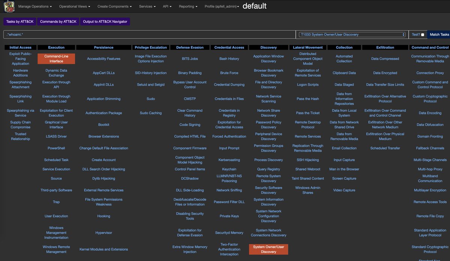Image resolution: width=450 pixels, height=261 pixels.
Task: Click the Data Compressed technique
Action: 385,59
